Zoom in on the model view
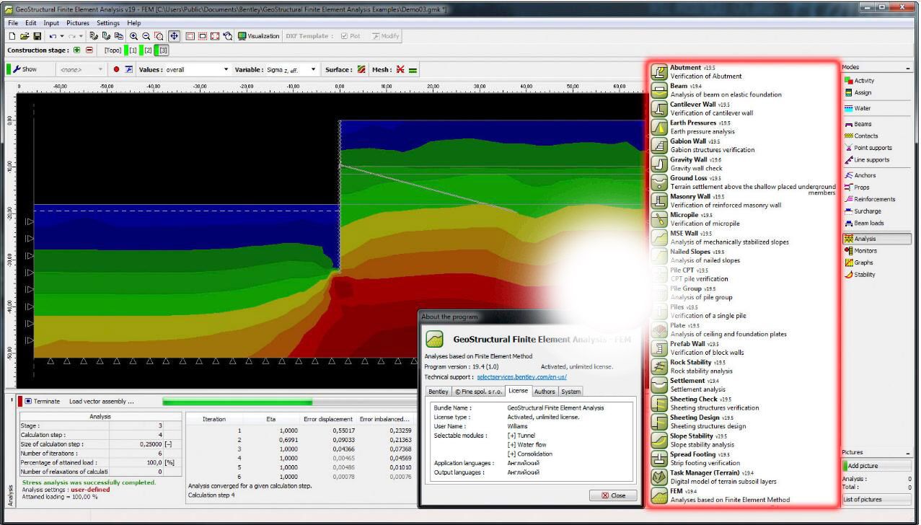This screenshot has width=921, height=525. coord(134,36)
